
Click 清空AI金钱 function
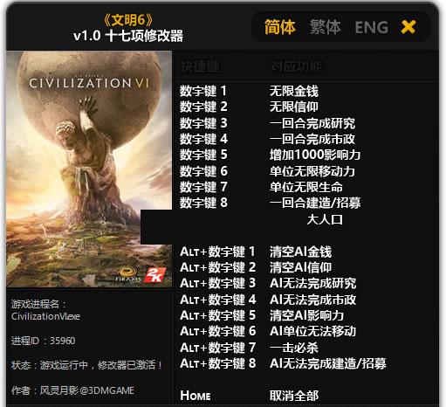tap(300, 252)
